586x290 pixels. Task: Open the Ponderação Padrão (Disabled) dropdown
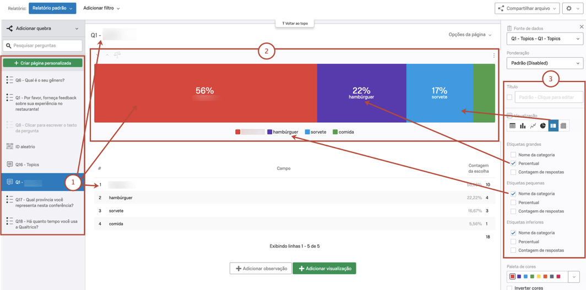545,63
